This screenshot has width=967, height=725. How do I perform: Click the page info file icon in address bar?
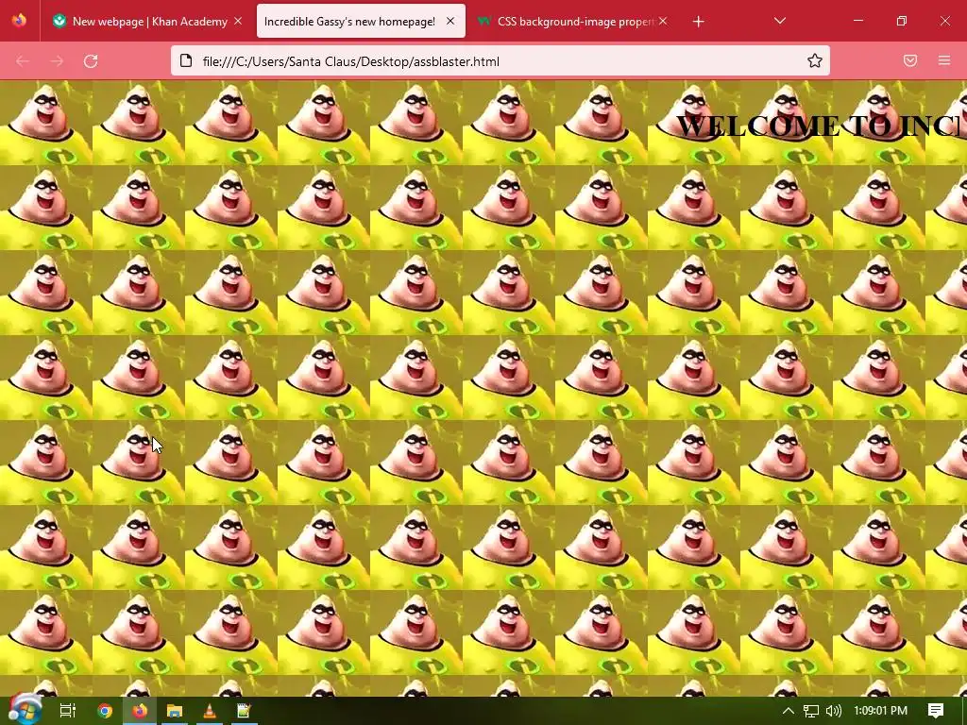186,60
